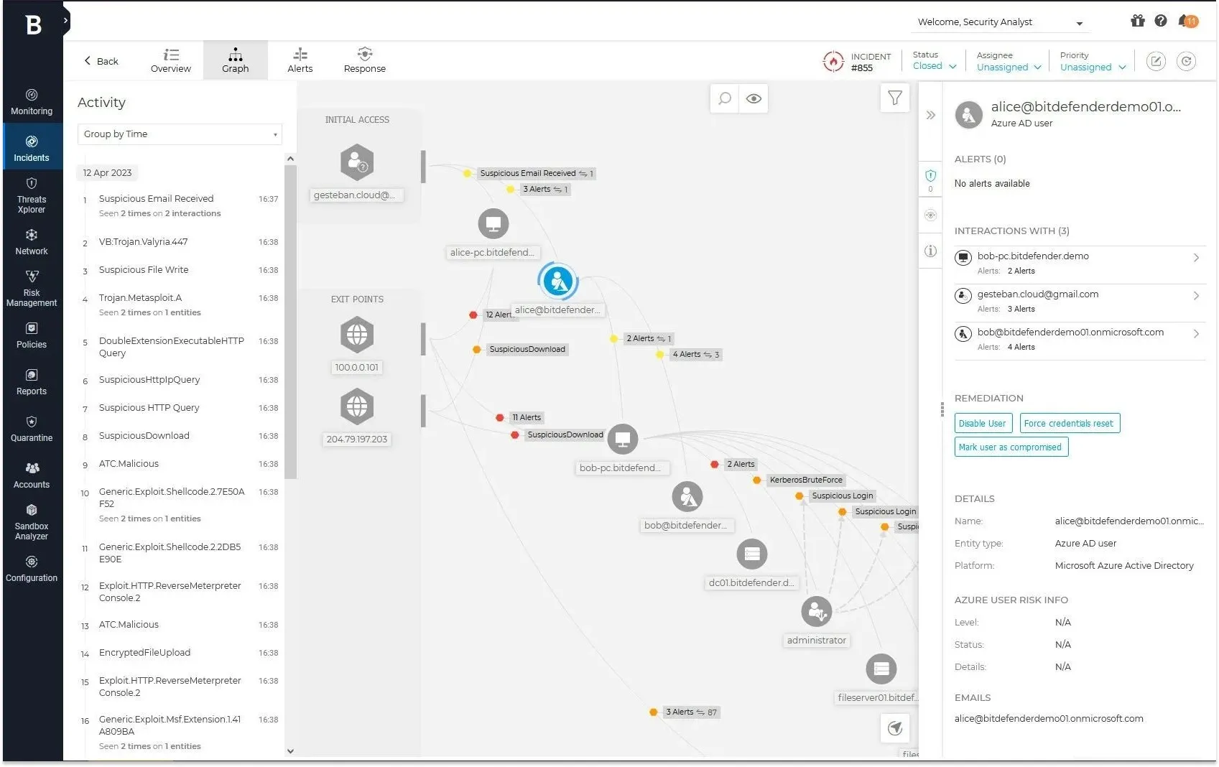Image resolution: width=1219 pixels, height=767 pixels.
Task: Click the Disable User button
Action: pyautogui.click(x=983, y=424)
